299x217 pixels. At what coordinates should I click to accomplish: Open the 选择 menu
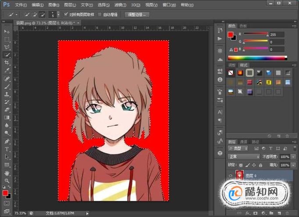[103, 5]
